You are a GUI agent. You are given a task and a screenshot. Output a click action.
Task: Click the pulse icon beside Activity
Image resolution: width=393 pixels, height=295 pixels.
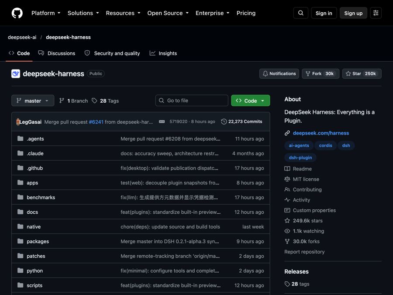point(287,200)
